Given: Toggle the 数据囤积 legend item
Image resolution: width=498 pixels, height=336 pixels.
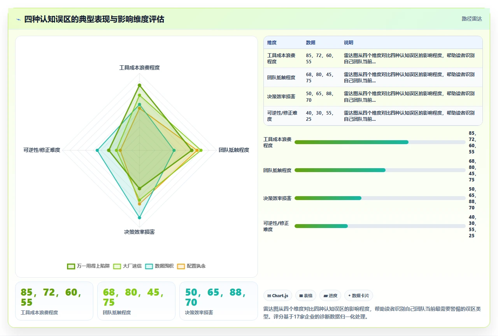Looking at the screenshot, I should point(159,266).
